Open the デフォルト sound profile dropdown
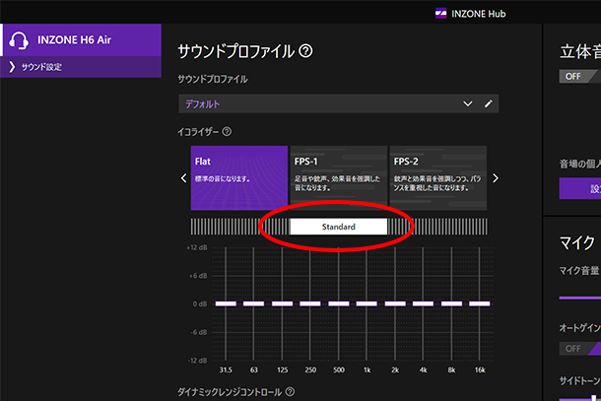This screenshot has width=601, height=401. point(339,103)
